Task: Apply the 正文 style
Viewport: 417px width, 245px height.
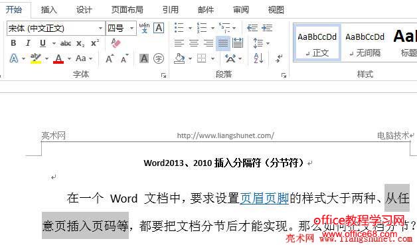Action: (x=317, y=43)
